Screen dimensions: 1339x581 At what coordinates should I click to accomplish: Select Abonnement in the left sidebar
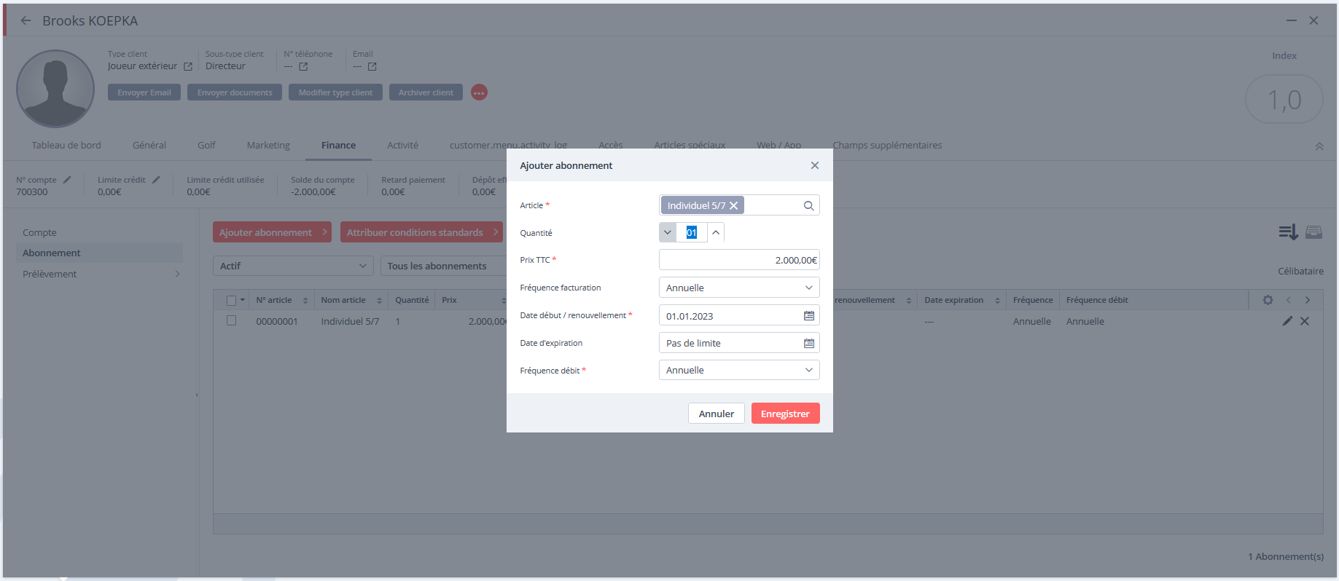(x=99, y=253)
